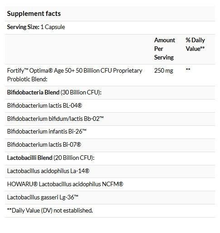Click the Supplement facts heading
Viewport: 220px width, 233px height.
34,14
